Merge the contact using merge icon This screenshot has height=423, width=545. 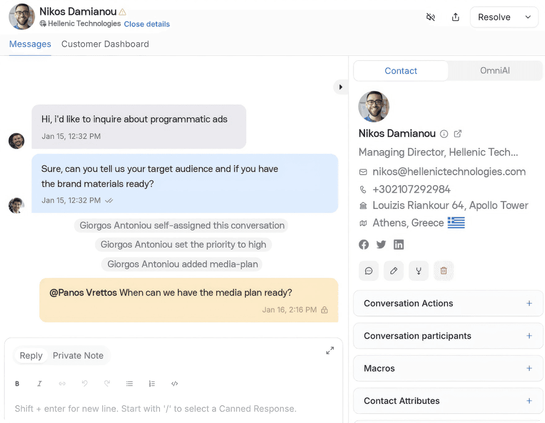(x=419, y=270)
